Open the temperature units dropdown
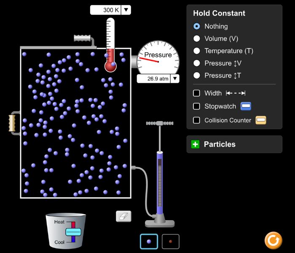 tap(126, 10)
